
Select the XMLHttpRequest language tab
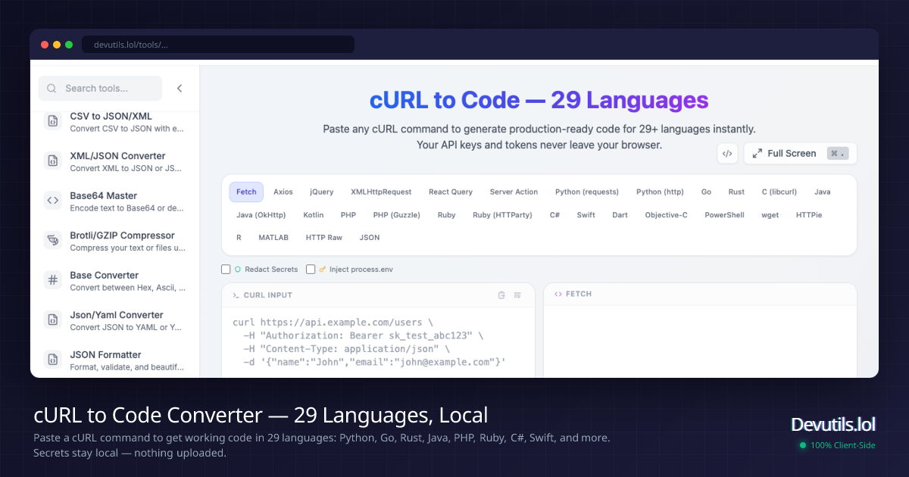pos(381,192)
